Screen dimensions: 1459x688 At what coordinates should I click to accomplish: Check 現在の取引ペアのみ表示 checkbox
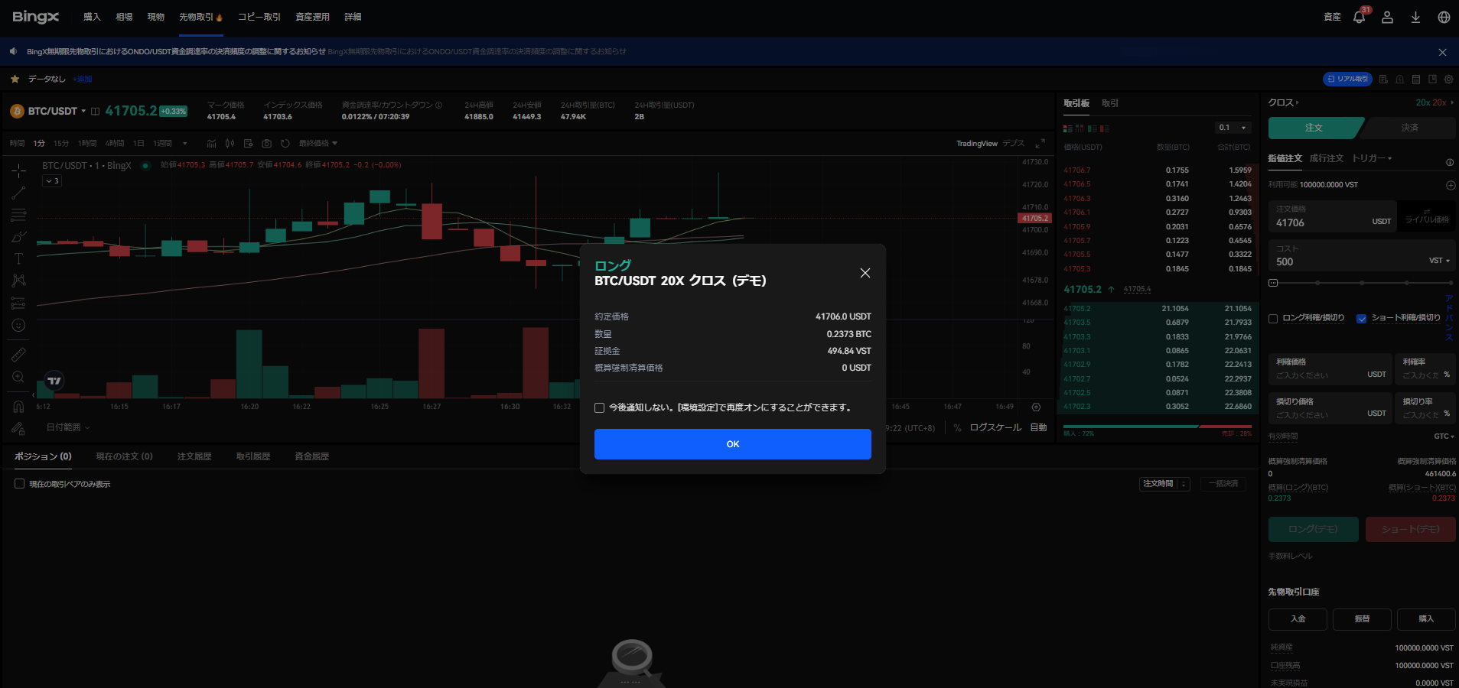point(19,484)
